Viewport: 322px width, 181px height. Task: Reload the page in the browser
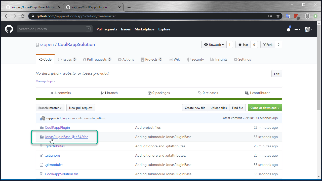(23, 16)
